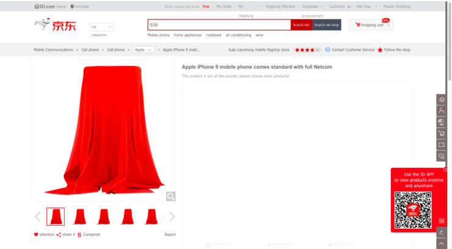This screenshot has height=249, width=452.
Task: Open the shopping cart
Action: pyautogui.click(x=371, y=25)
